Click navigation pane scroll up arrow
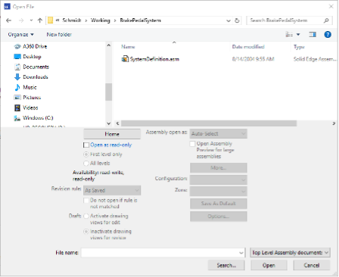The width and height of the screenshot is (339, 277). click(x=109, y=45)
